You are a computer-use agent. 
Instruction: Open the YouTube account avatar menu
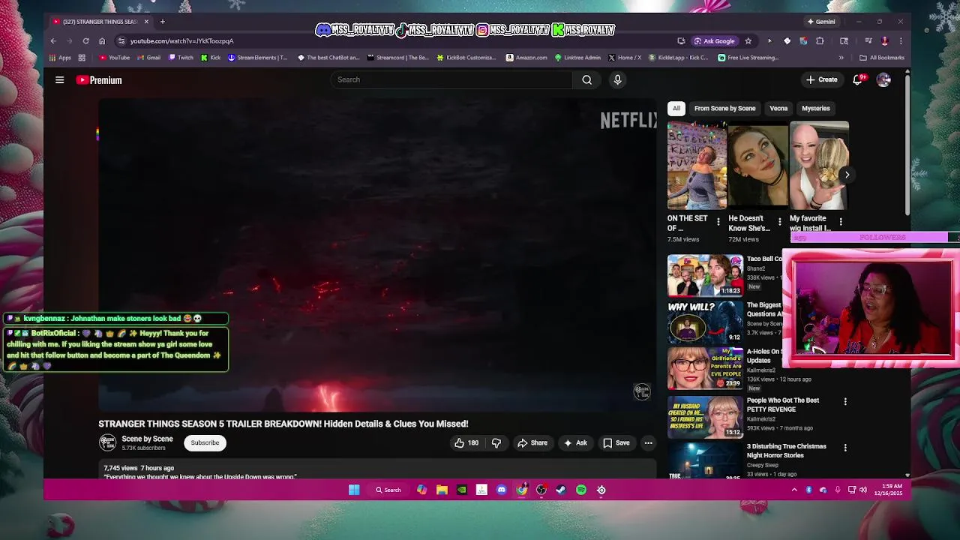pyautogui.click(x=883, y=79)
